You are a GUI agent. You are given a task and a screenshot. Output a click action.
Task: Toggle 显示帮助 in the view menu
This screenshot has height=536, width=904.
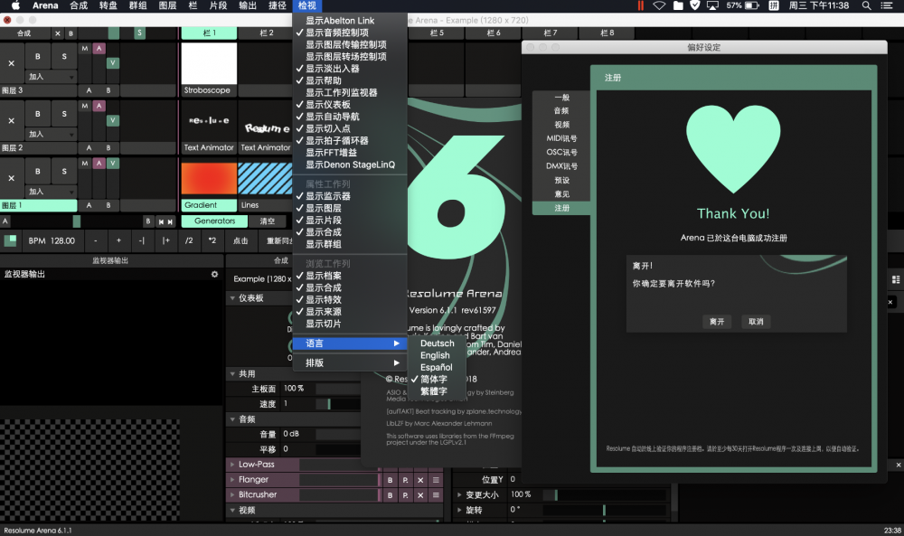(349, 80)
